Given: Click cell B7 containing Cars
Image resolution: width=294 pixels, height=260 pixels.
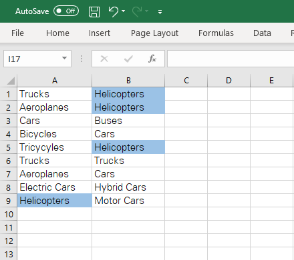Looking at the screenshot, I should coord(128,174).
